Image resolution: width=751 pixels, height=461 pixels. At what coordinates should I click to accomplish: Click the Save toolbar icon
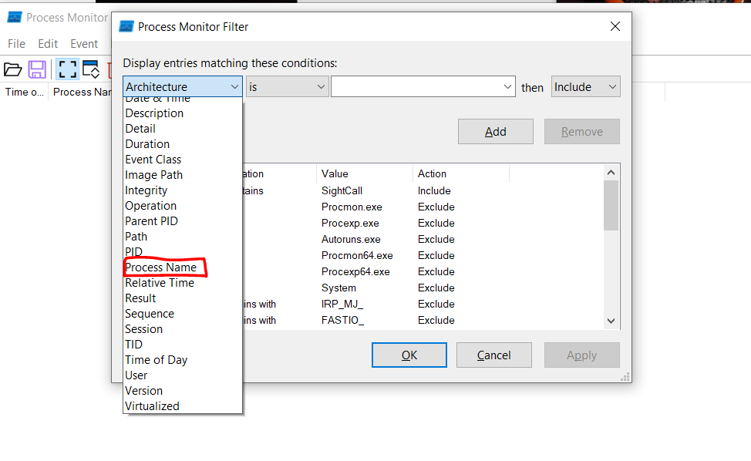(37, 69)
